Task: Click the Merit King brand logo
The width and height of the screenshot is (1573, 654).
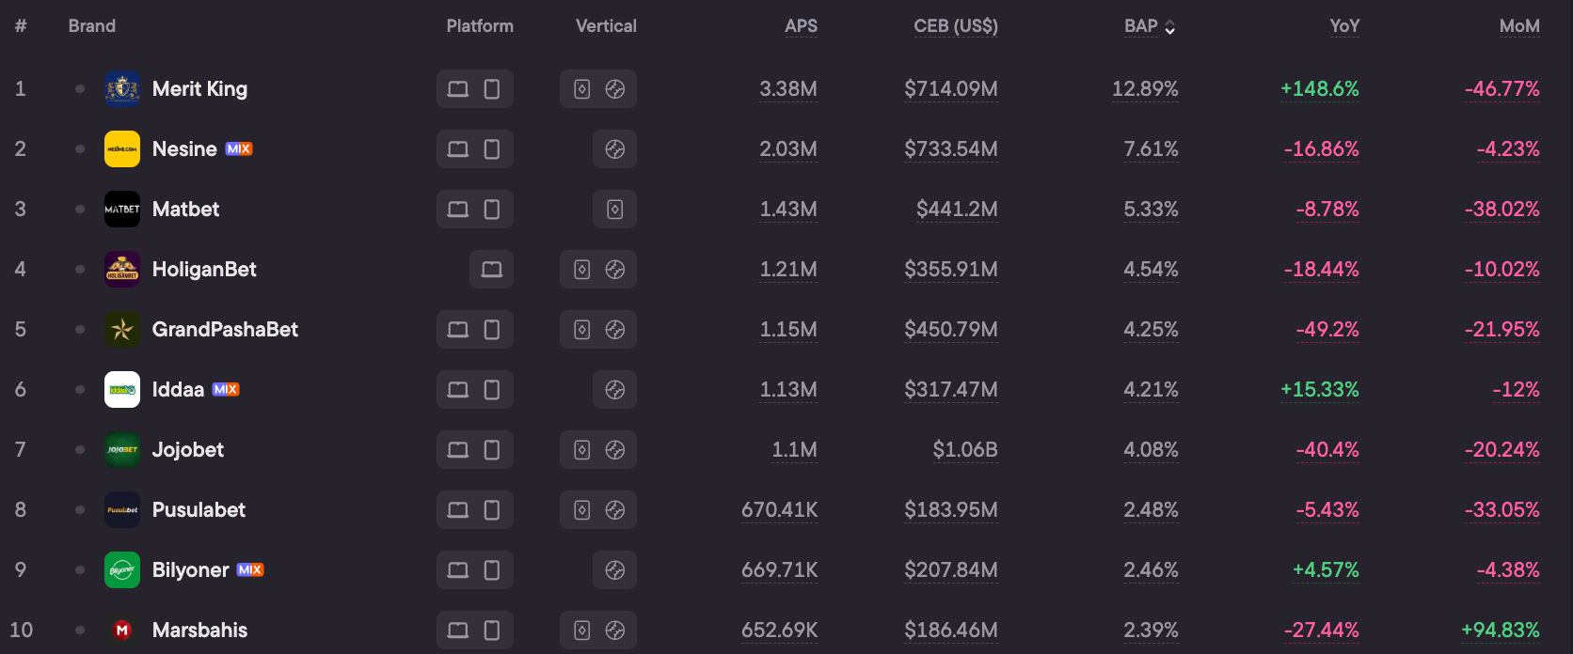Action: click(x=122, y=89)
